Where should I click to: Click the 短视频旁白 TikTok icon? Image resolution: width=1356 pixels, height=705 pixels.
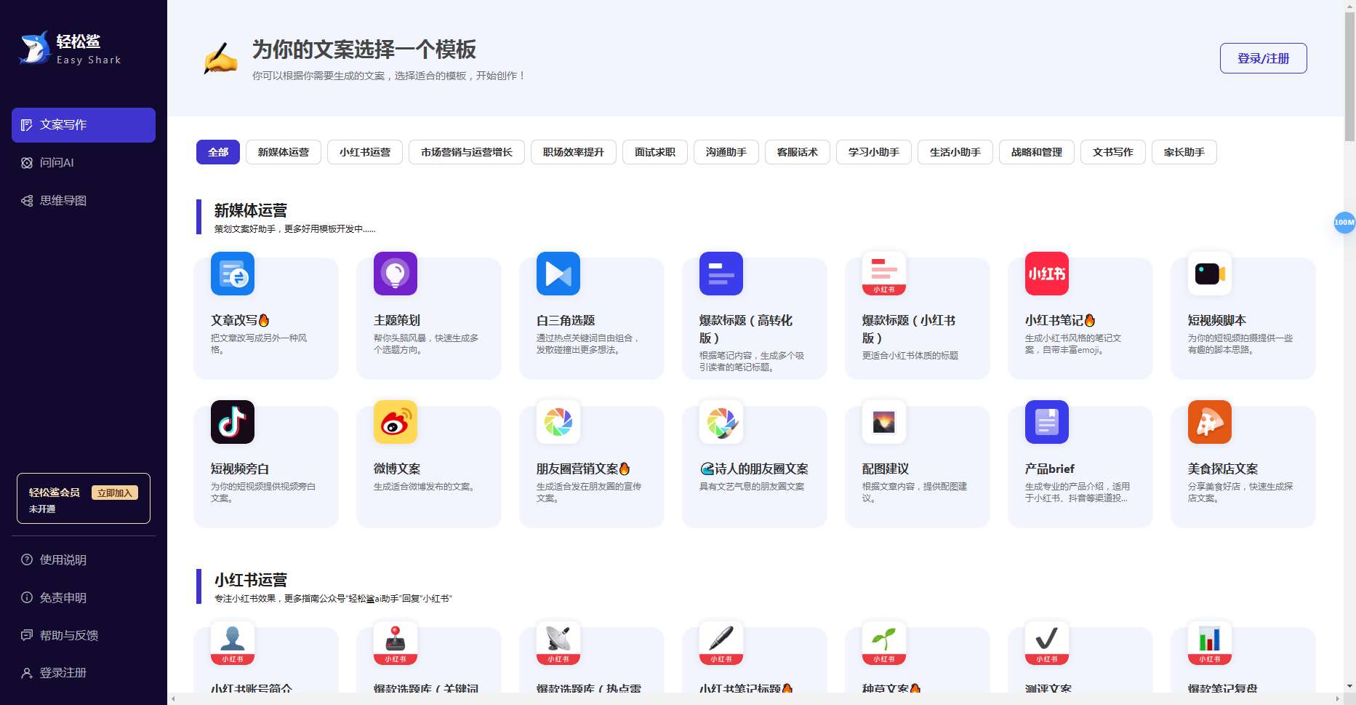tap(233, 422)
